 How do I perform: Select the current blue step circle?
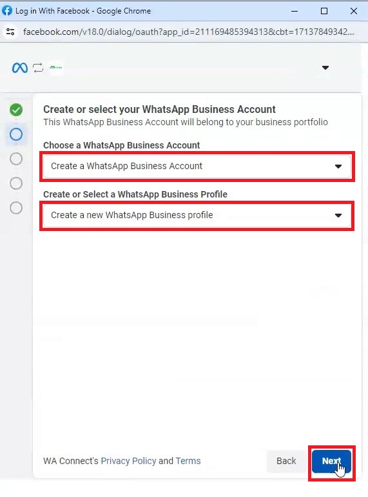[x=16, y=134]
